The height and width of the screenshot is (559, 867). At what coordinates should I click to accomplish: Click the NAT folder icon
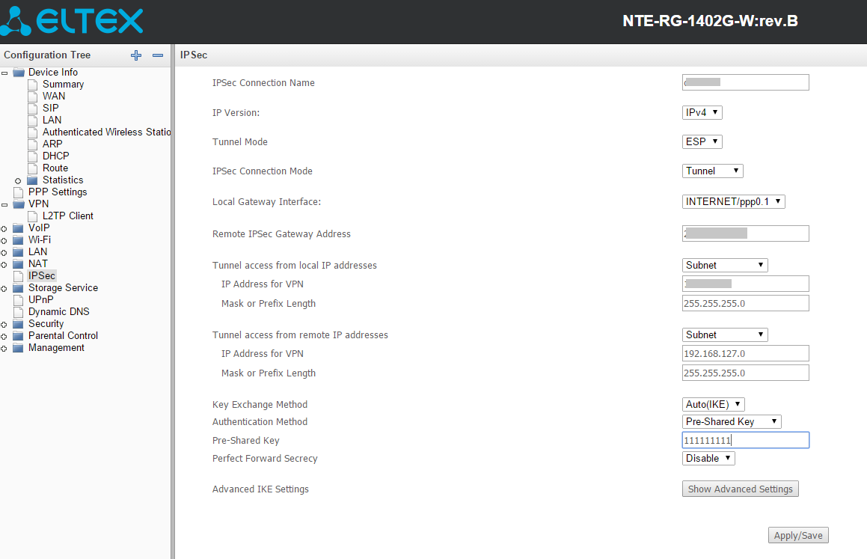pos(19,263)
